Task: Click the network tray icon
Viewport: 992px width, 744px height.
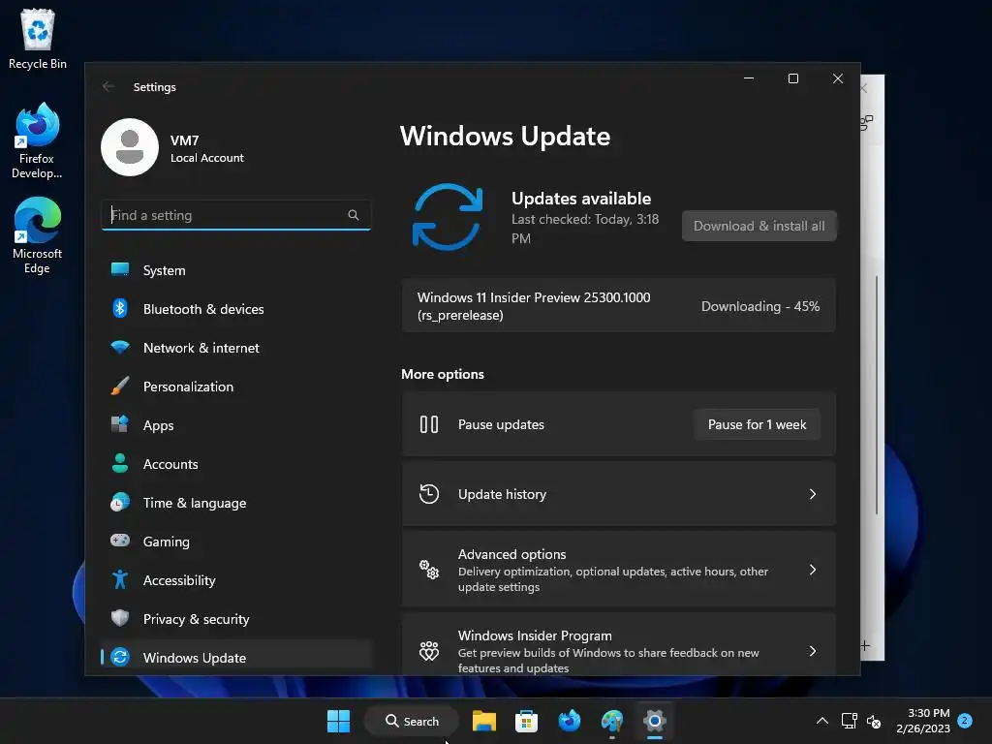Action: tap(849, 721)
